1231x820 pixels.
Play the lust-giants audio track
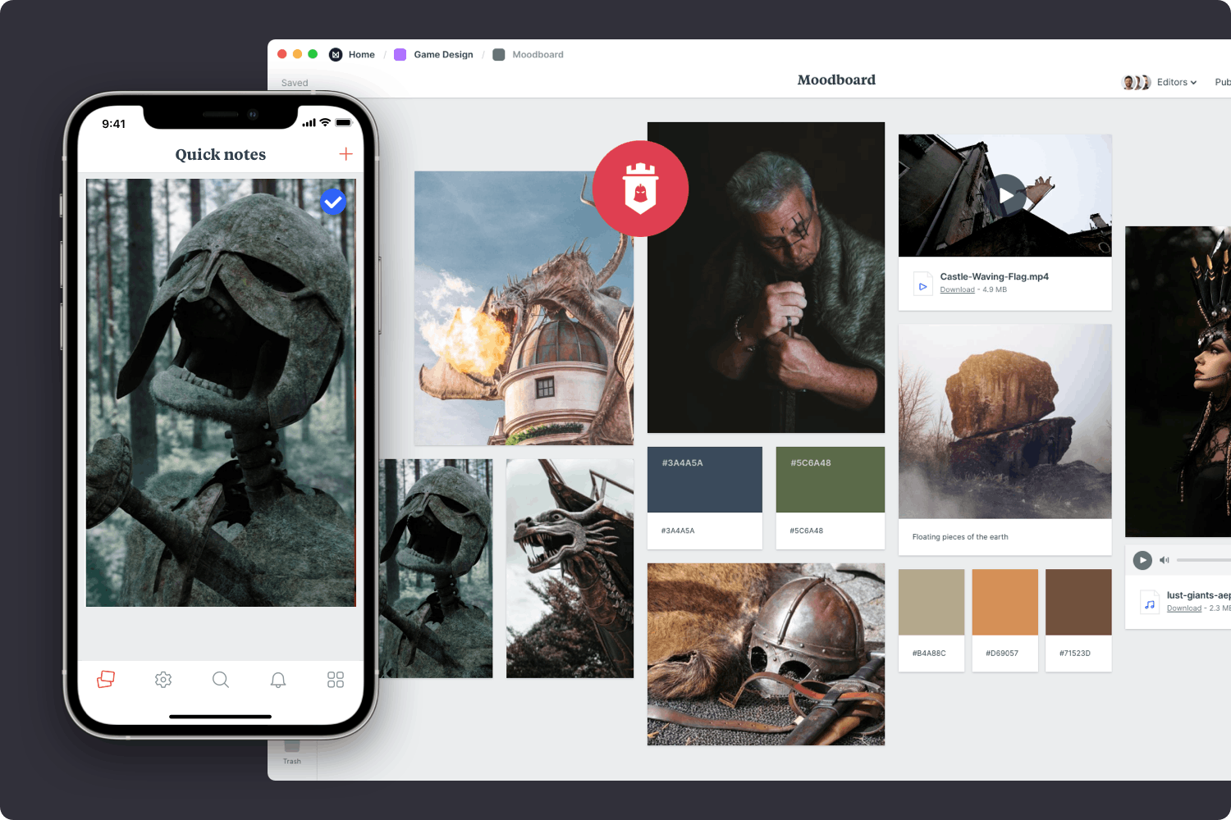1142,560
